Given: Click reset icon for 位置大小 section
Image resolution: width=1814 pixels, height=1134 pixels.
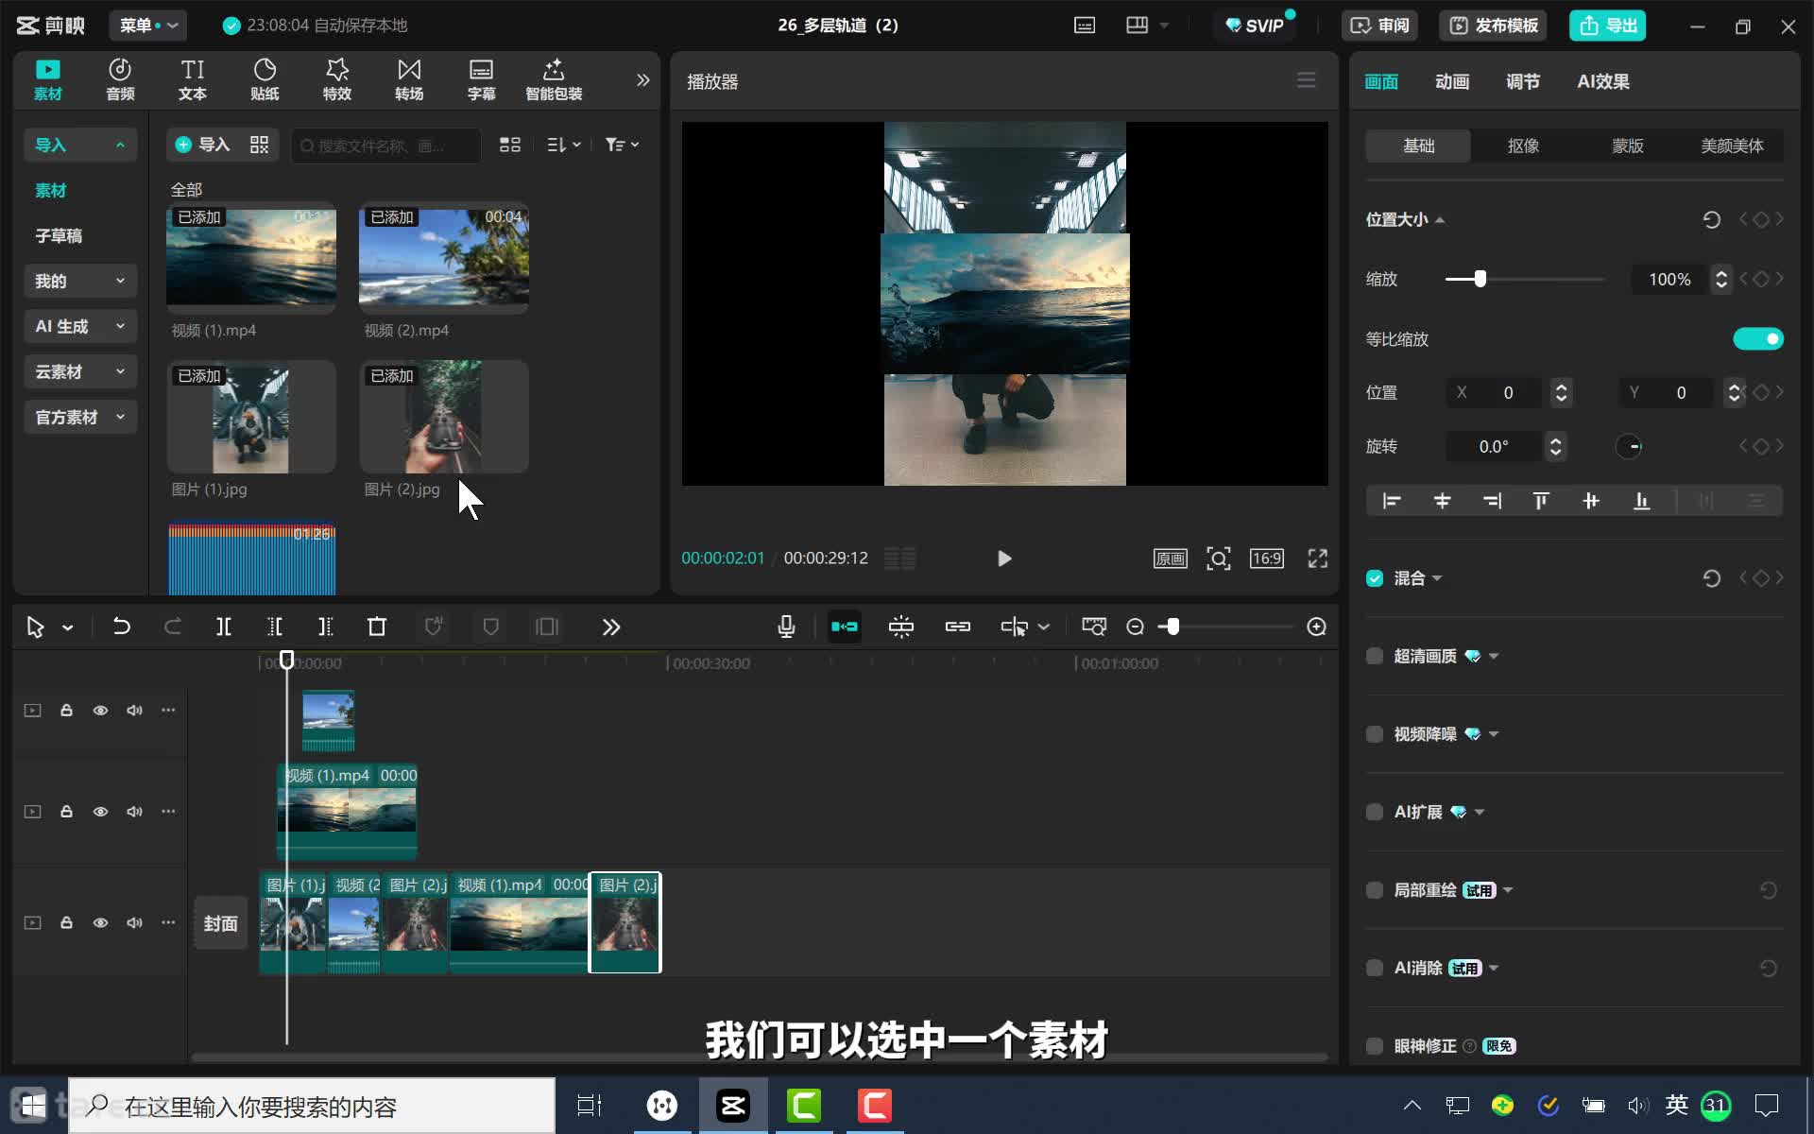Looking at the screenshot, I should point(1711,219).
